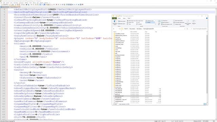This screenshot has width=217, height=122.
Task: Open the Explorer Quick Access Toolbar customize dropdown
Action: (121, 16)
